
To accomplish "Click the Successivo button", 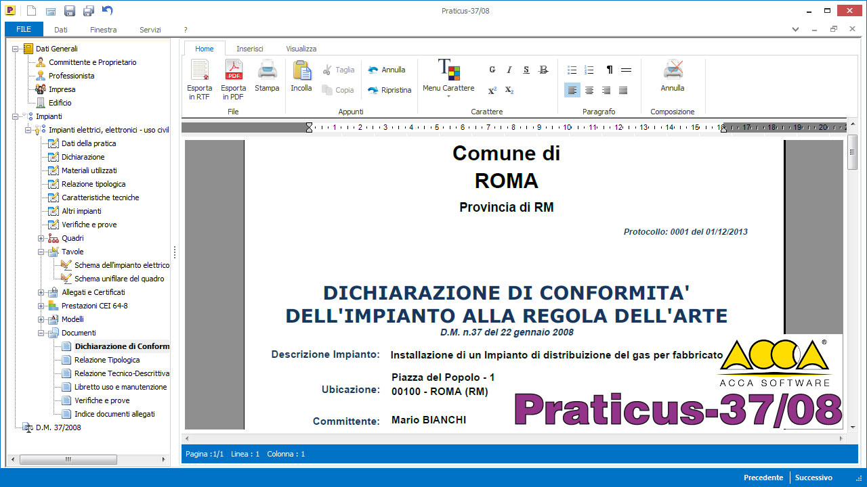I will click(813, 478).
